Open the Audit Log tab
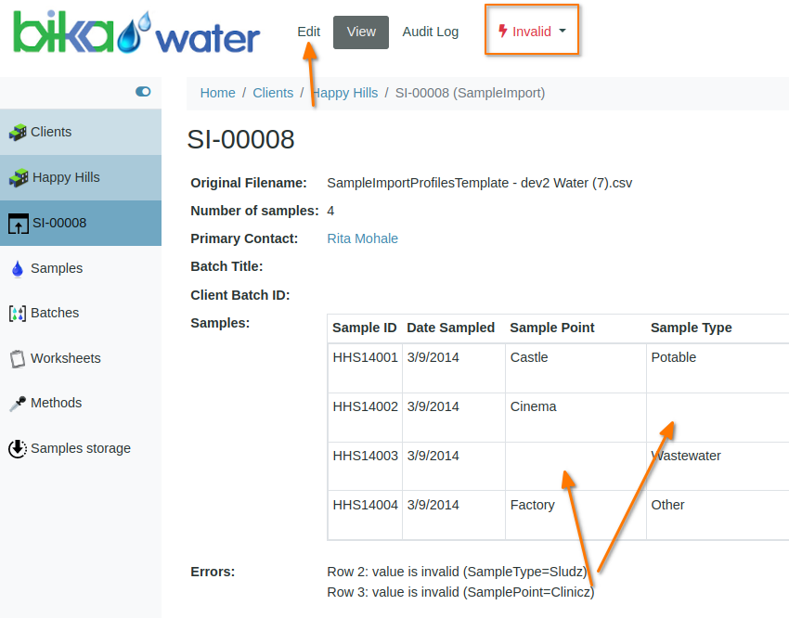This screenshot has height=618, width=789. point(430,32)
